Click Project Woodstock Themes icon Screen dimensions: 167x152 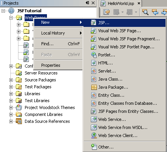[x=19, y=107]
